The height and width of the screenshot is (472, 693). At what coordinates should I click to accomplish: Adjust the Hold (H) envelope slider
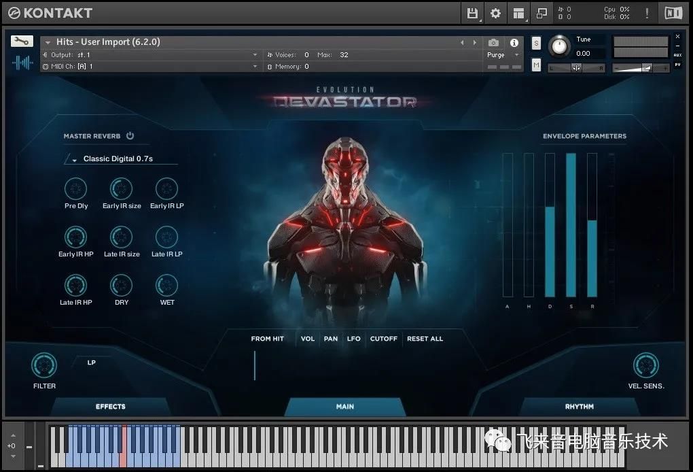(x=529, y=225)
